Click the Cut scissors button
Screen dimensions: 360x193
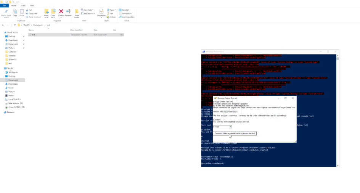pyautogui.click(x=29, y=10)
